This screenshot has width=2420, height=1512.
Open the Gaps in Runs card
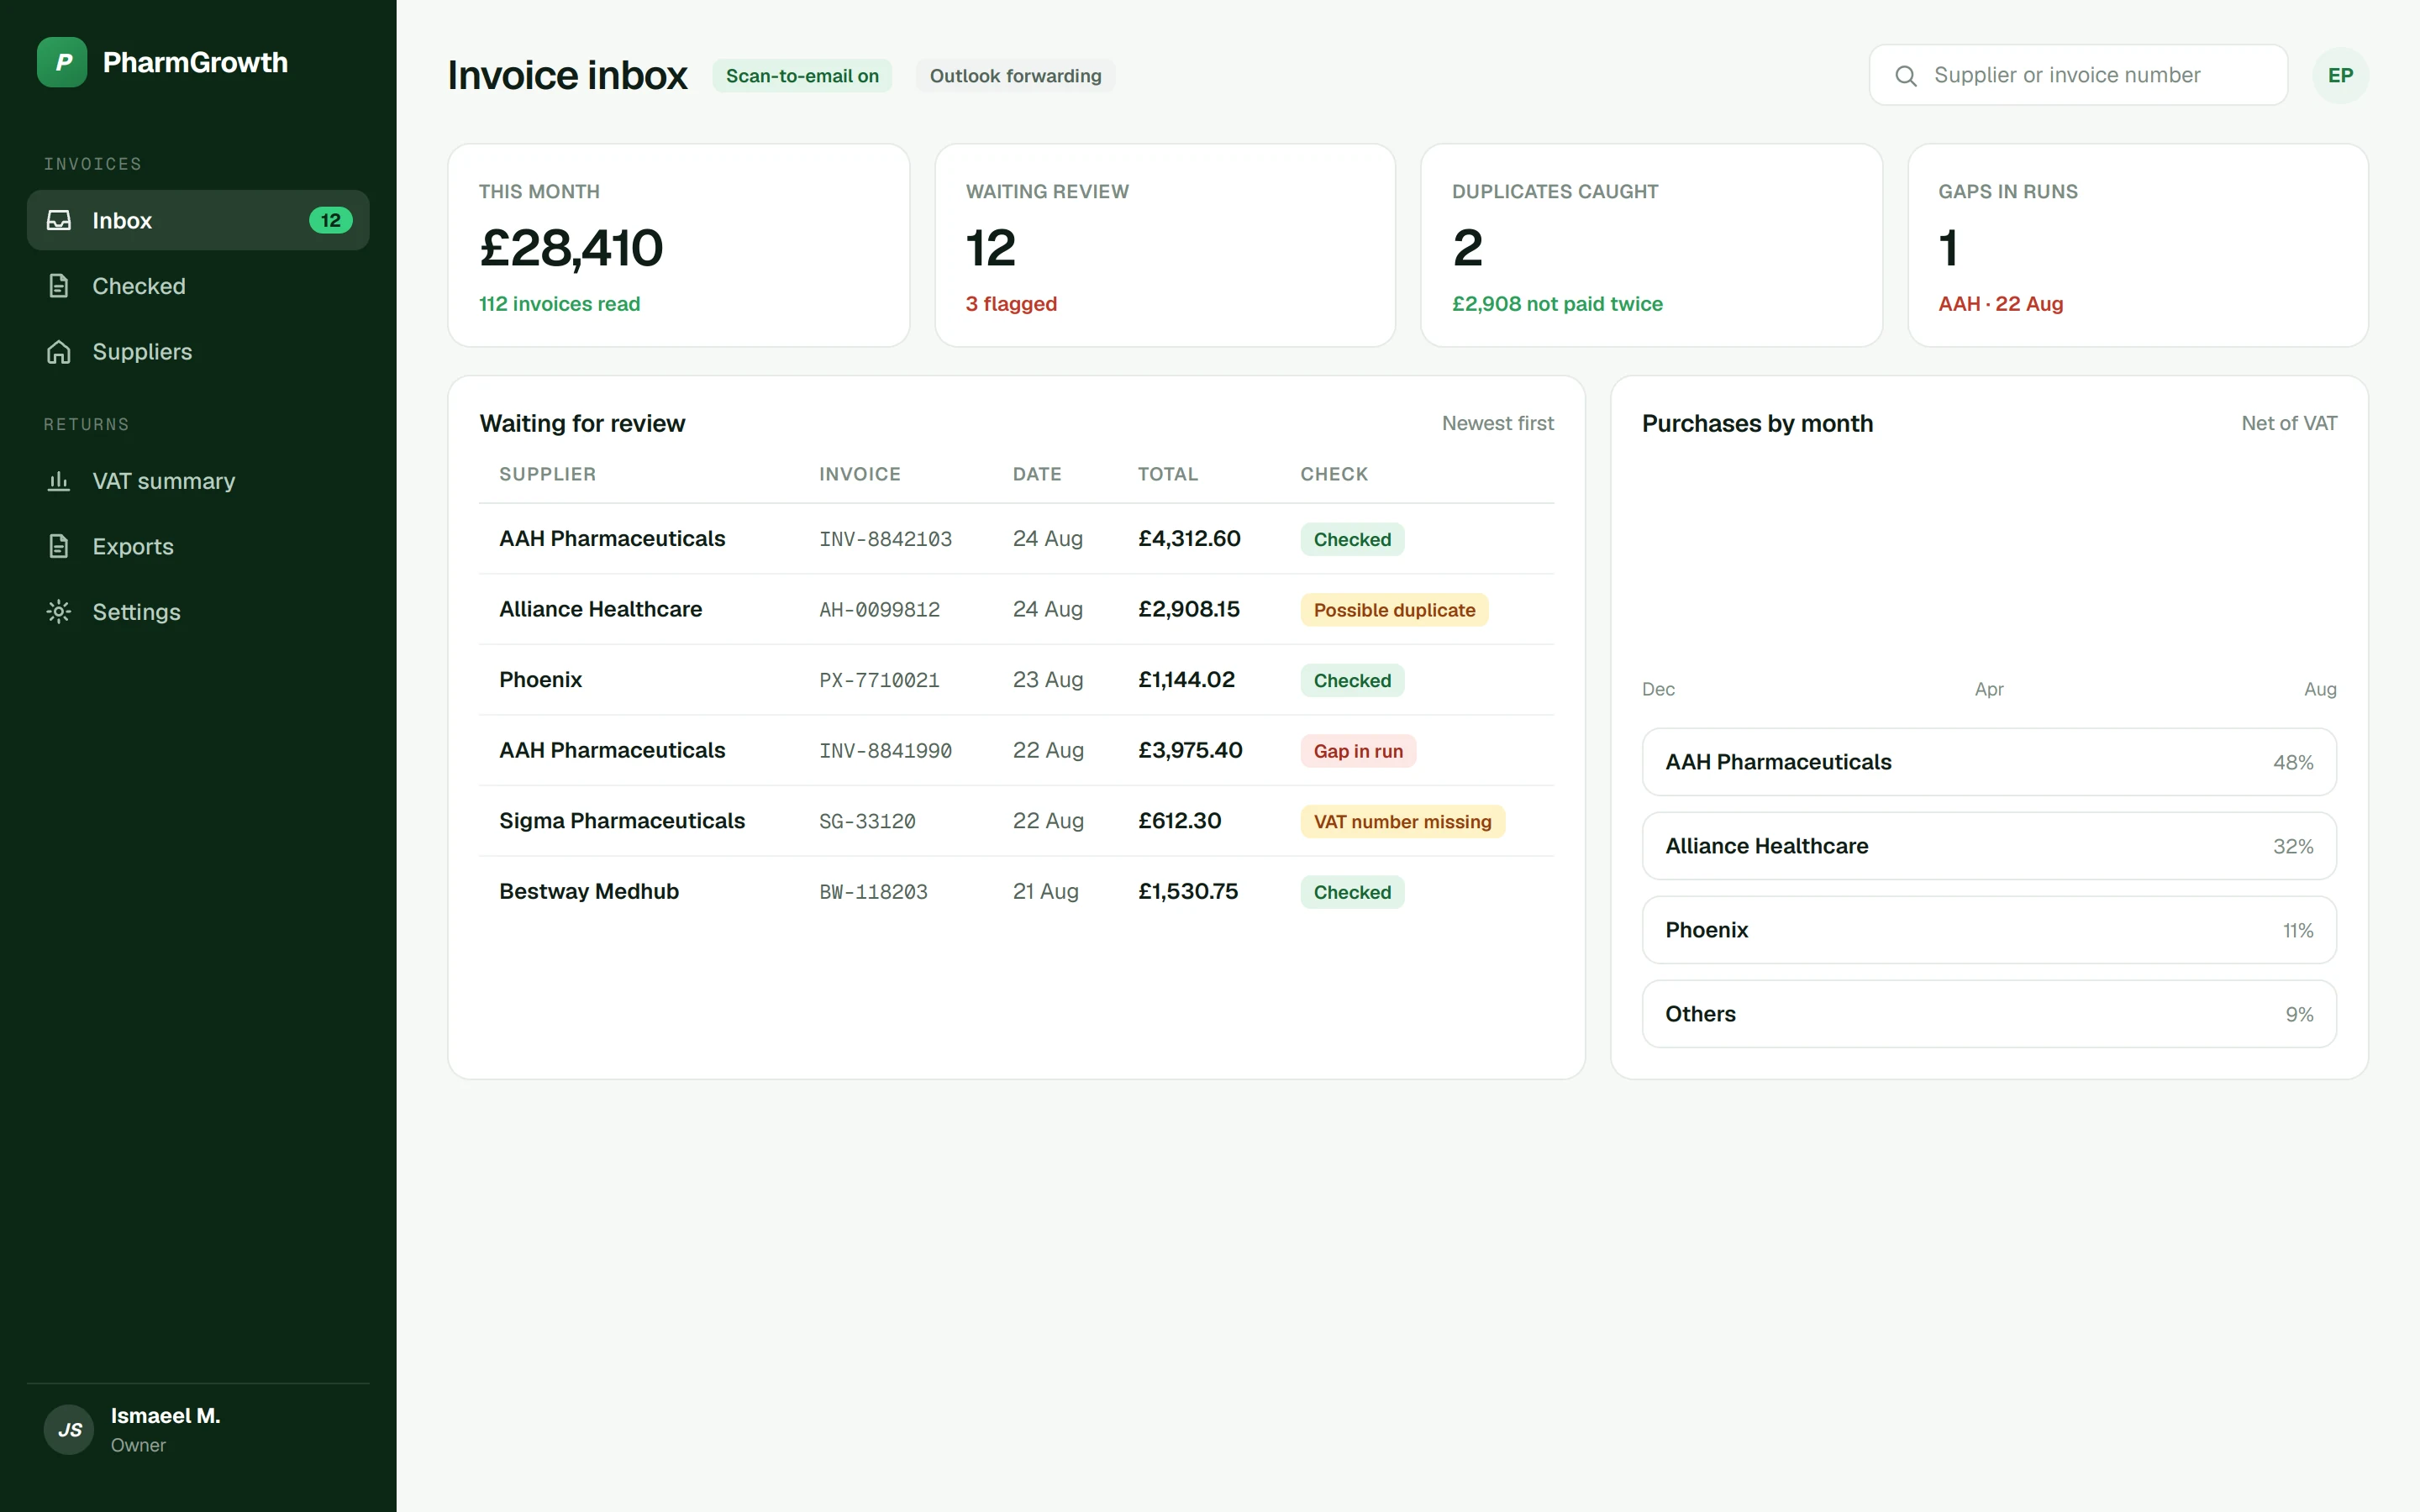(2138, 245)
